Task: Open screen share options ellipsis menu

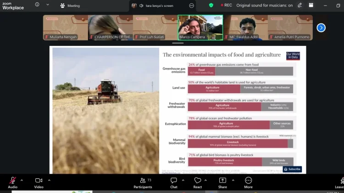Action: tap(192, 6)
